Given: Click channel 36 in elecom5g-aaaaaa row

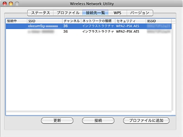Looking at the screenshot, I should pyautogui.click(x=65, y=26).
